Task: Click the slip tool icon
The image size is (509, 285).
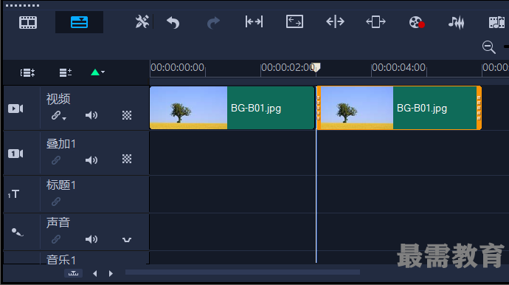Action: (254, 21)
